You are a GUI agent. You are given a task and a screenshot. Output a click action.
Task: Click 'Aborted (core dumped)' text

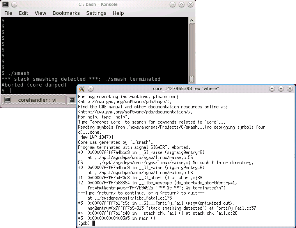tap(34, 85)
